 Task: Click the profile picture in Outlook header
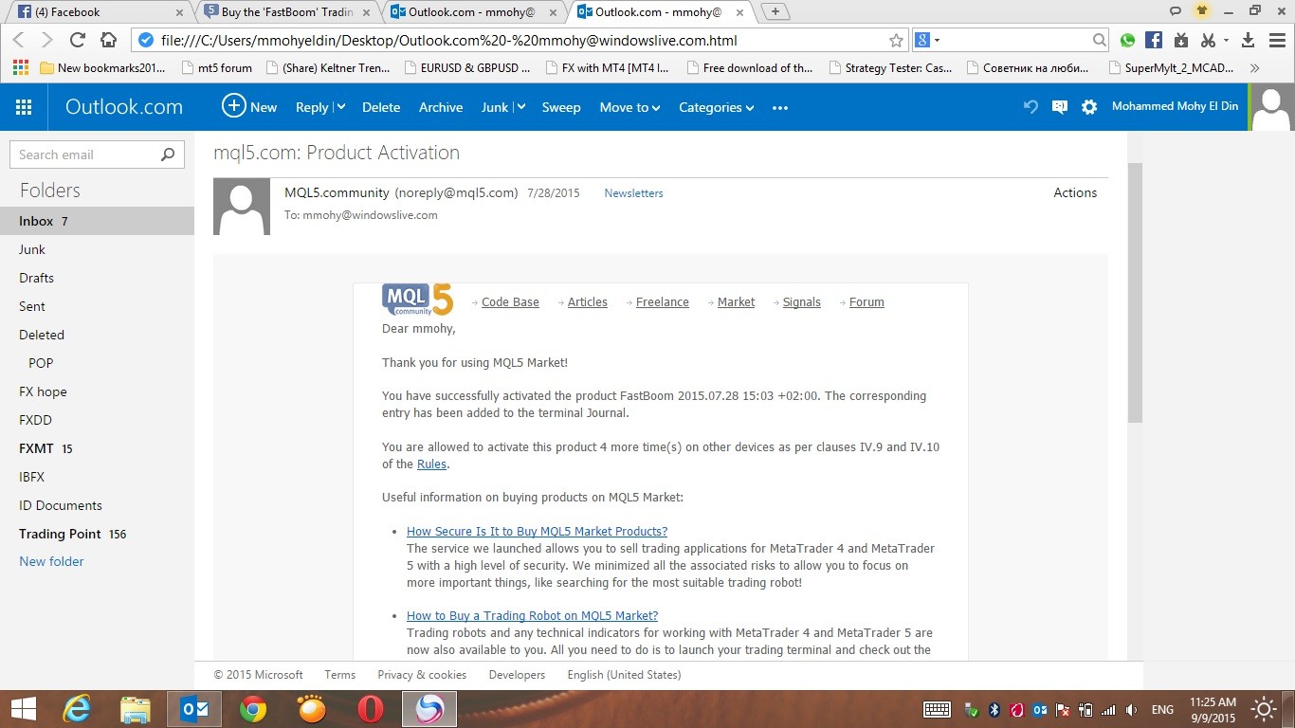1271,107
